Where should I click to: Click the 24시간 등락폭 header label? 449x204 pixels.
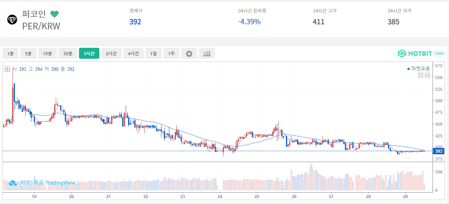click(x=252, y=11)
